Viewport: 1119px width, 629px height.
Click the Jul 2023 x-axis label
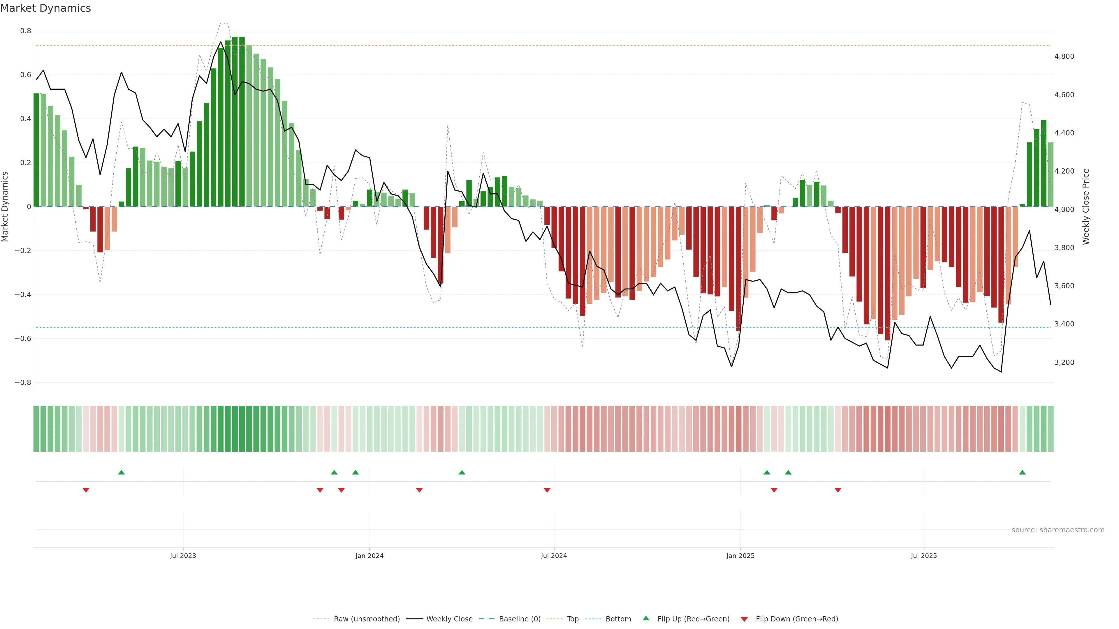[x=183, y=556]
